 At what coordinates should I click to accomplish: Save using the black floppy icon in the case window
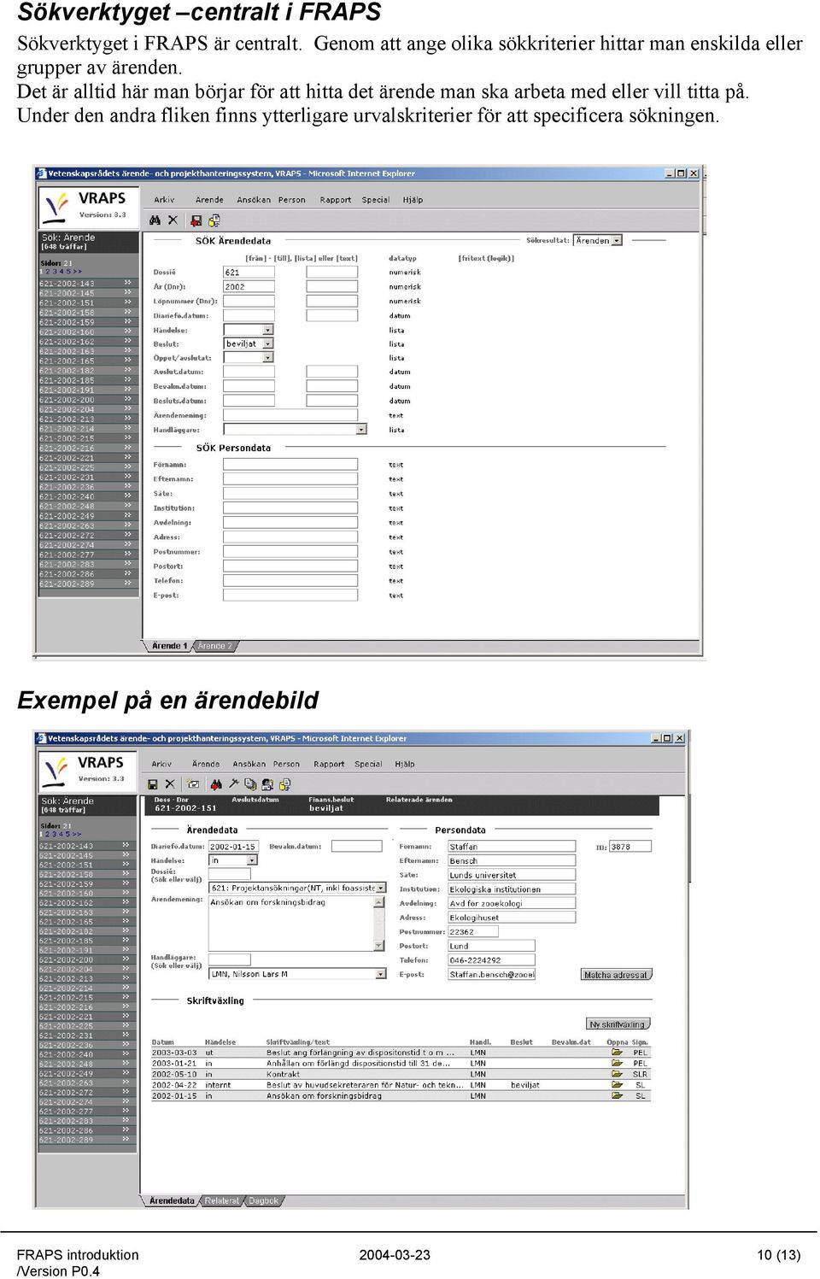tap(153, 784)
